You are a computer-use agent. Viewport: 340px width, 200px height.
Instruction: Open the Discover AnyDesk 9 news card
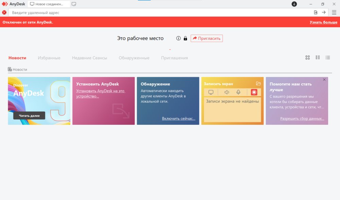39,101
